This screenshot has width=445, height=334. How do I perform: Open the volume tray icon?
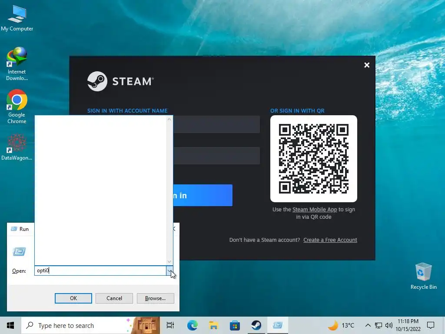coord(389,325)
